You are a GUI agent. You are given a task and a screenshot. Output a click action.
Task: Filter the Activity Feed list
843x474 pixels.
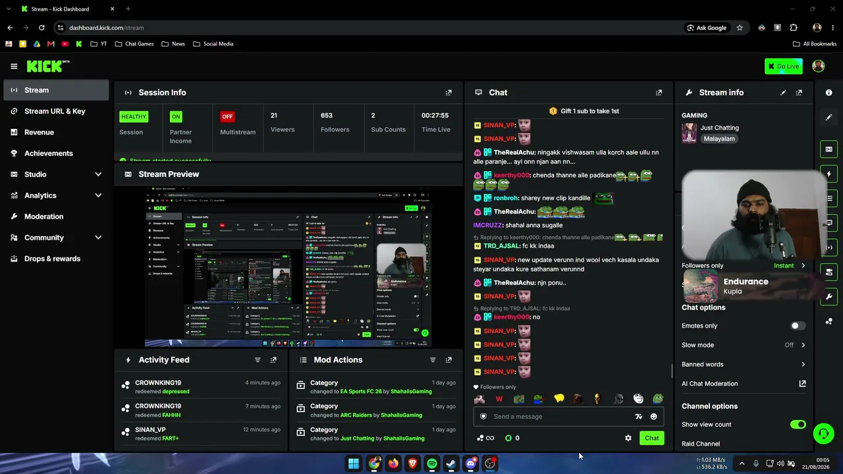(258, 360)
